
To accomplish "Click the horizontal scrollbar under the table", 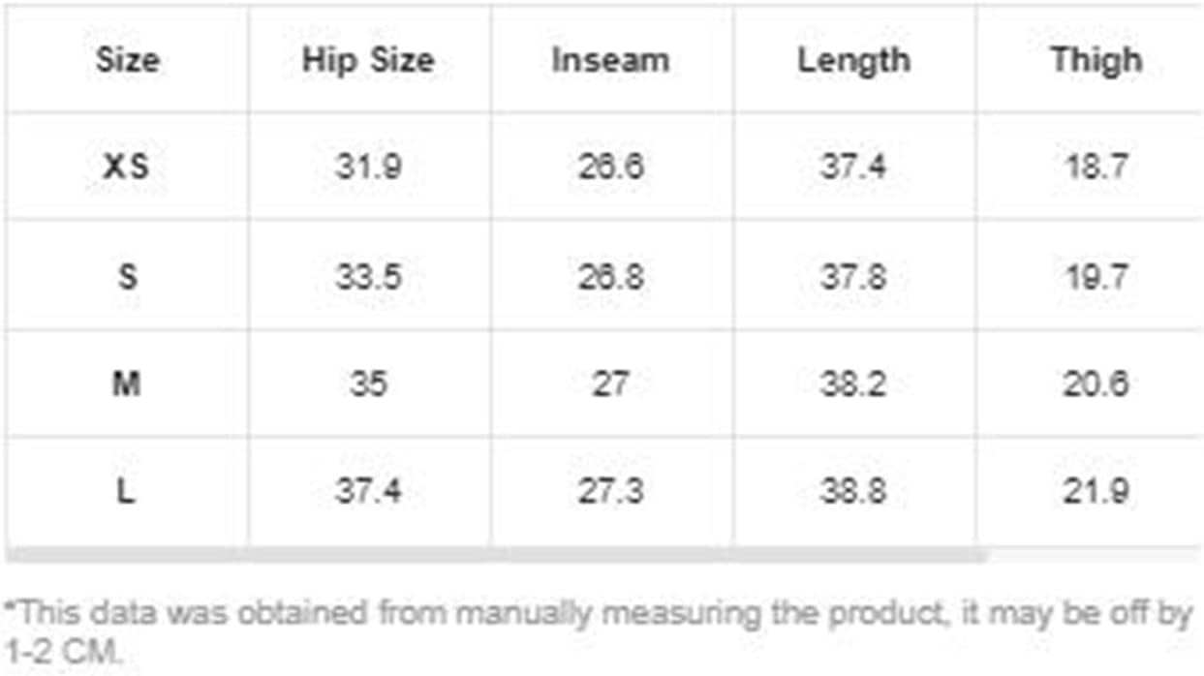I will [x=496, y=555].
